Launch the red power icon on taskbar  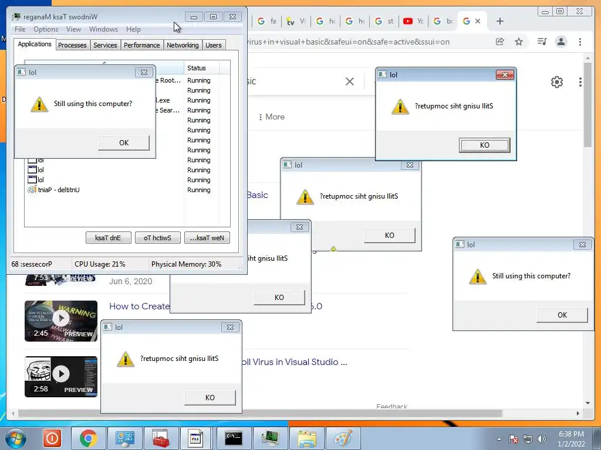click(52, 438)
